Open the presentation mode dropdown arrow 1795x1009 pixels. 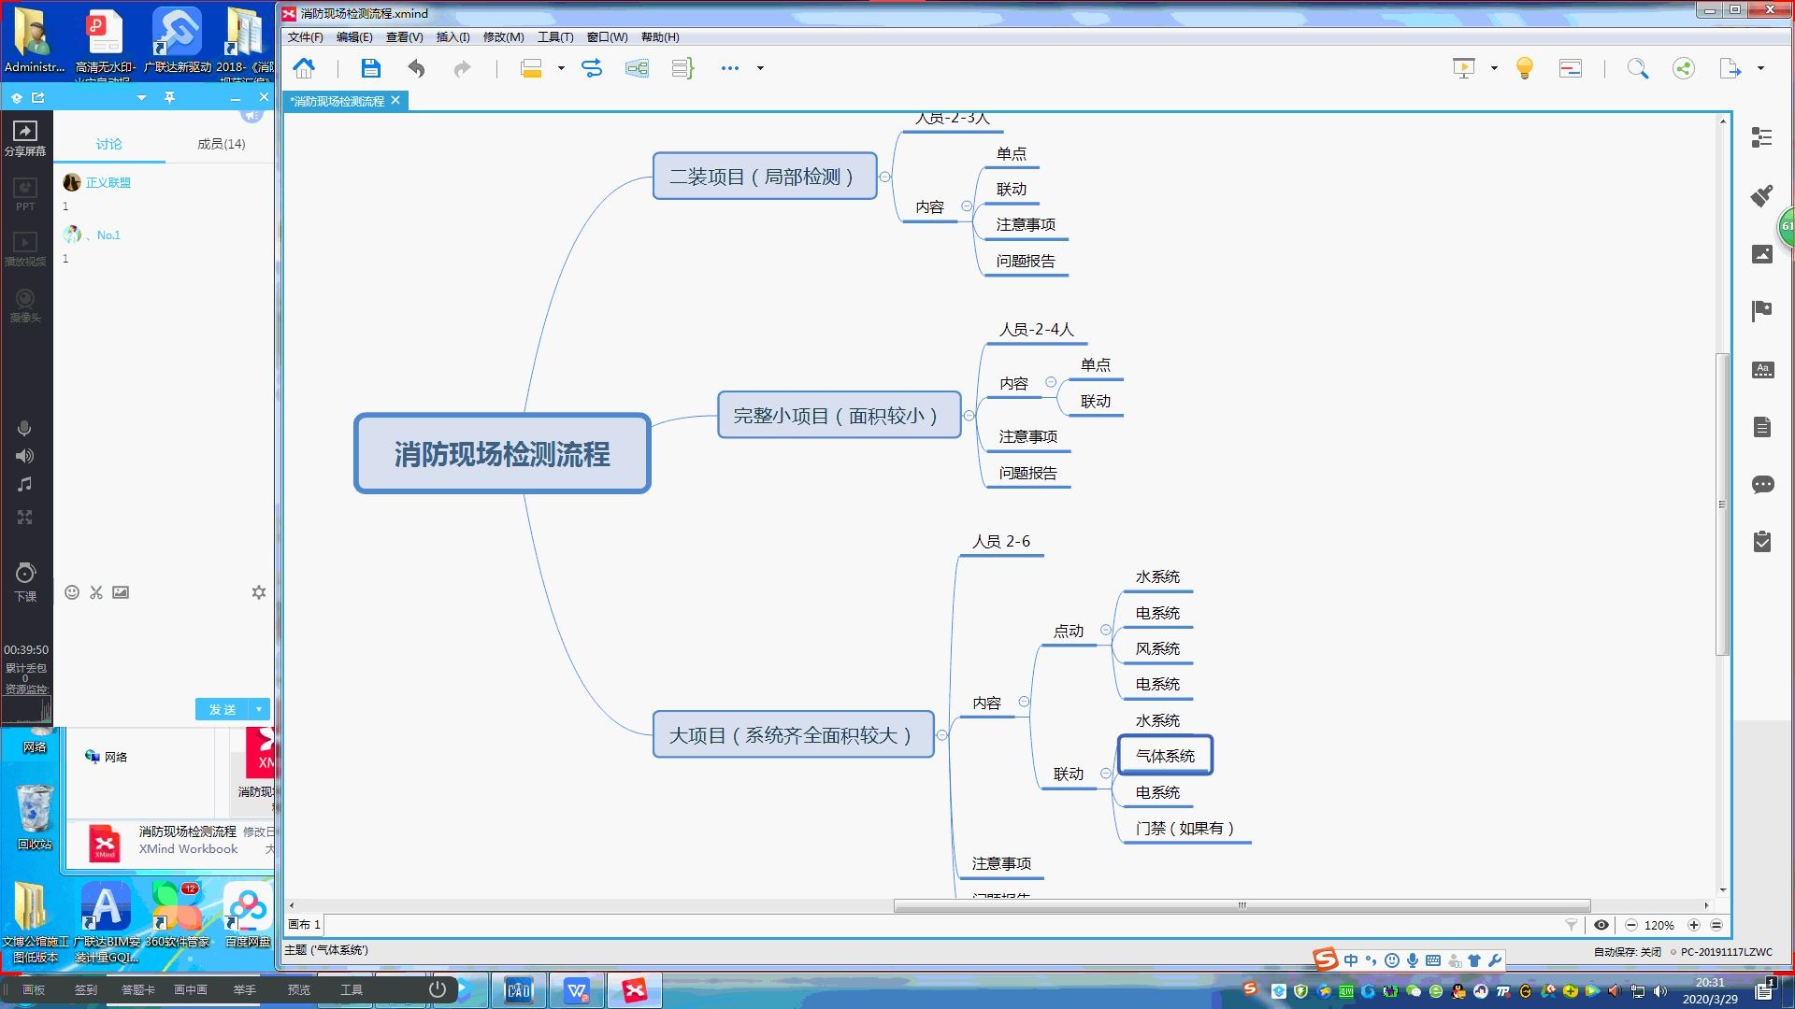click(1494, 68)
